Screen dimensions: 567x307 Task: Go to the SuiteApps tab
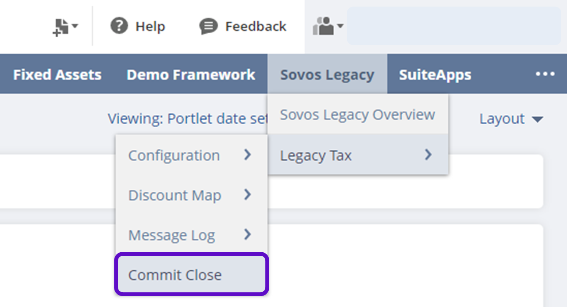[435, 75]
